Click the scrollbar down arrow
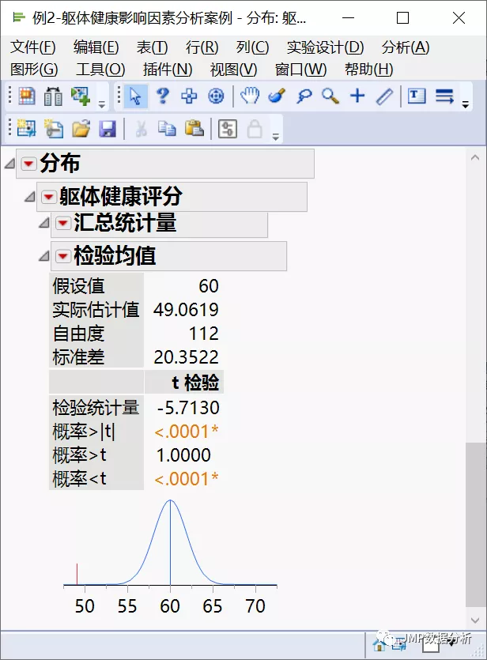 [475, 620]
